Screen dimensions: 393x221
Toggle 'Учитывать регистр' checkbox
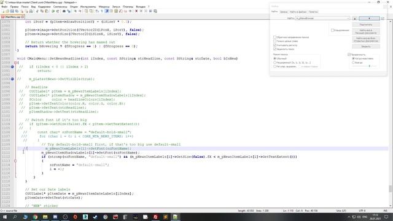pyautogui.click(x=274, y=45)
